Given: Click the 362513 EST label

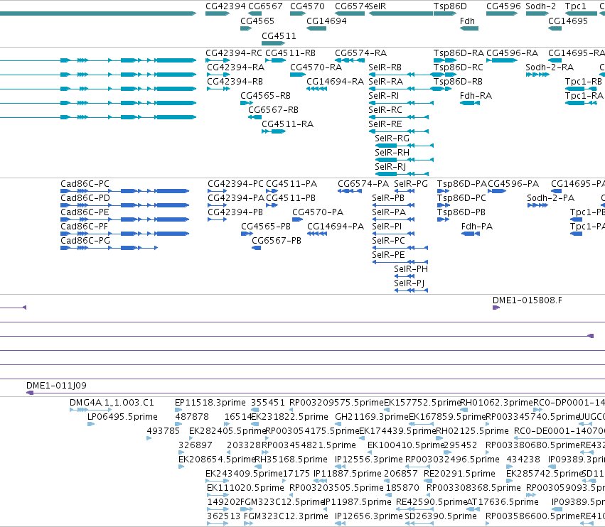Looking at the screenshot, I should (x=223, y=517).
